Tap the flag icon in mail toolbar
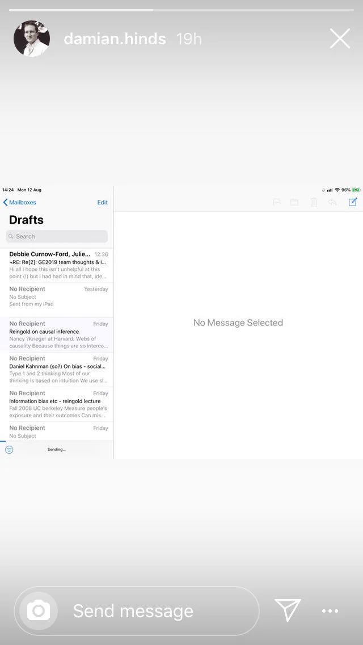Screen dimensions: 363x645 (276, 202)
